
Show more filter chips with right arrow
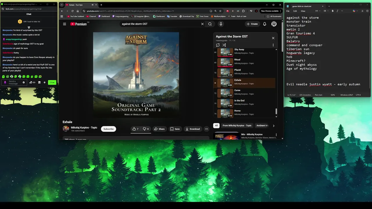pos(273,126)
